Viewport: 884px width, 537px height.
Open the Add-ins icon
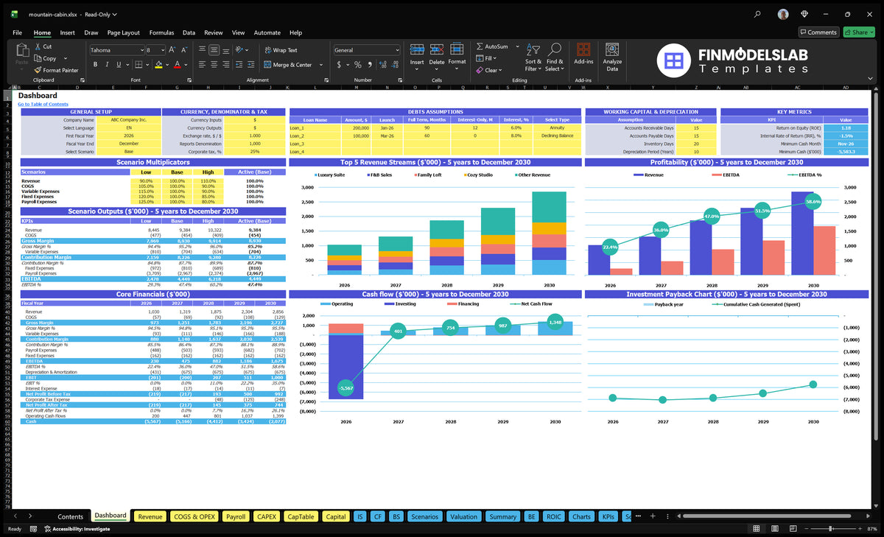point(583,49)
